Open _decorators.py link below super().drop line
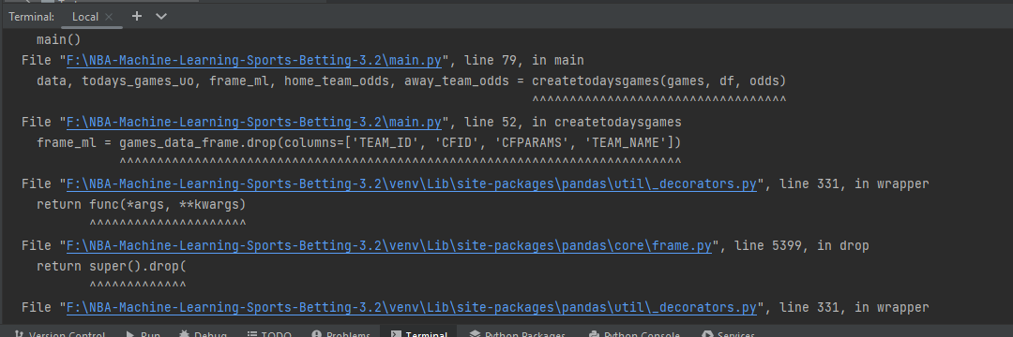The image size is (1013, 337). point(412,308)
